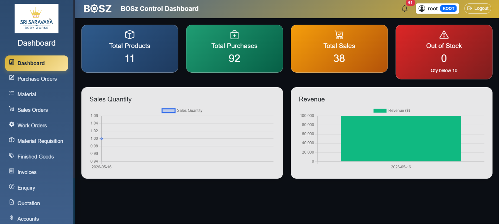Toggle the Revenue ($) legend item

coord(391,111)
